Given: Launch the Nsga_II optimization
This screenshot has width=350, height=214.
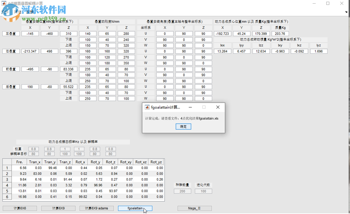Looking at the screenshot, I should click(x=195, y=208).
